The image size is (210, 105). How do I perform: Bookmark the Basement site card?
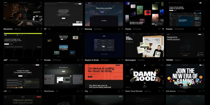click(38, 29)
